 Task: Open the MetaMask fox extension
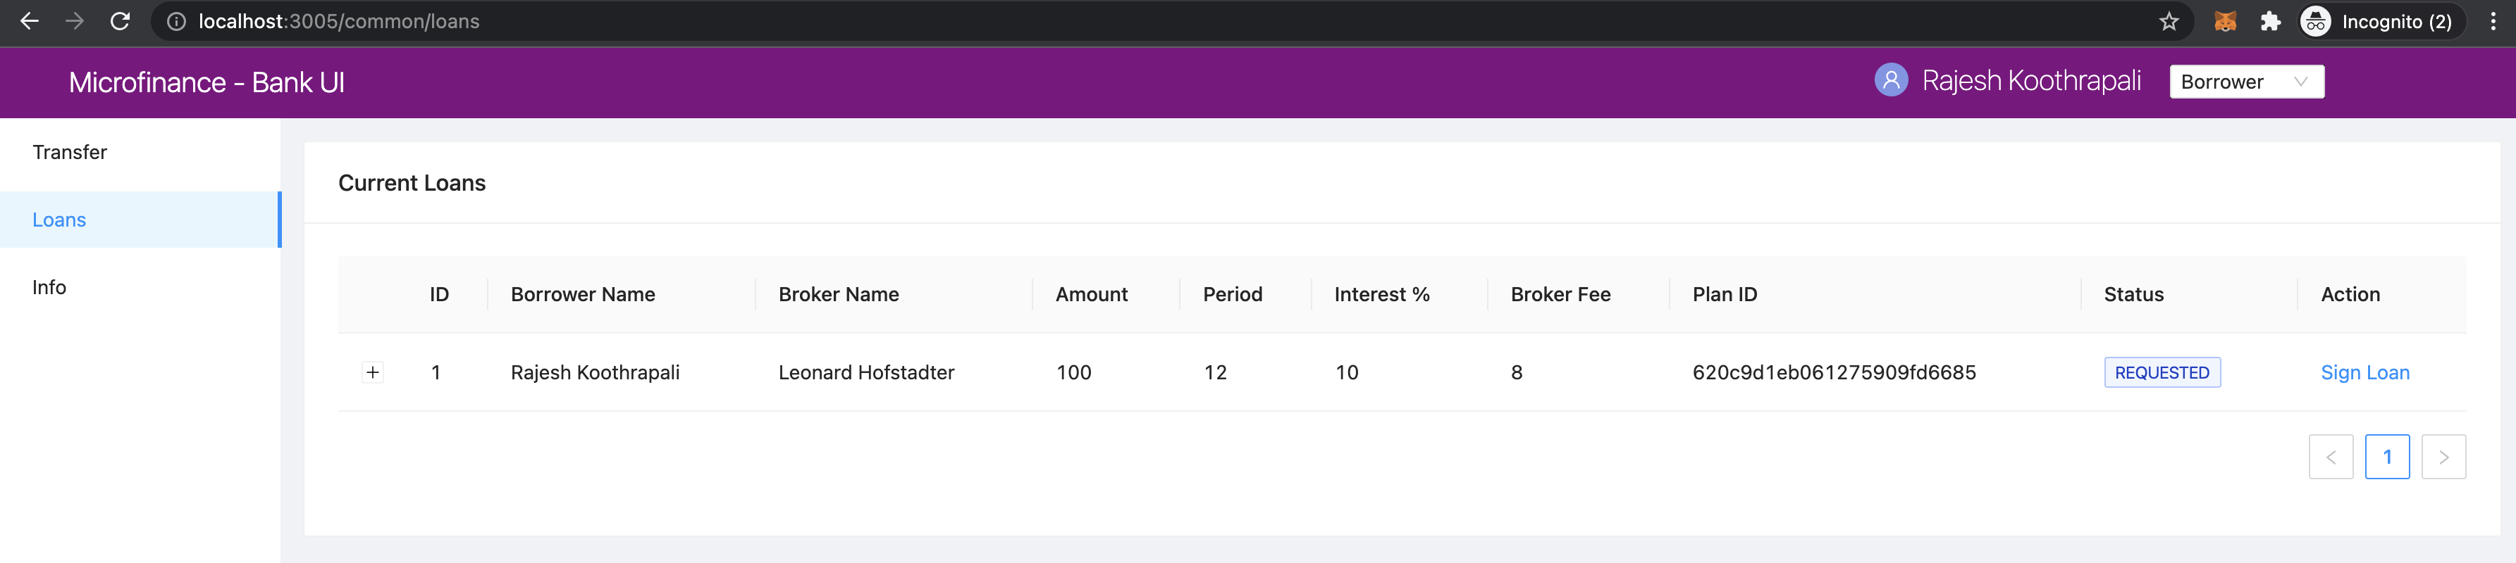click(2225, 22)
